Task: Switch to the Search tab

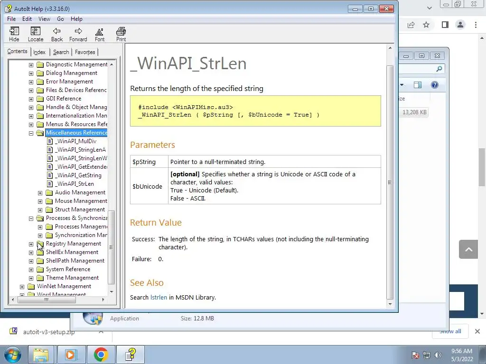Action: click(x=61, y=52)
